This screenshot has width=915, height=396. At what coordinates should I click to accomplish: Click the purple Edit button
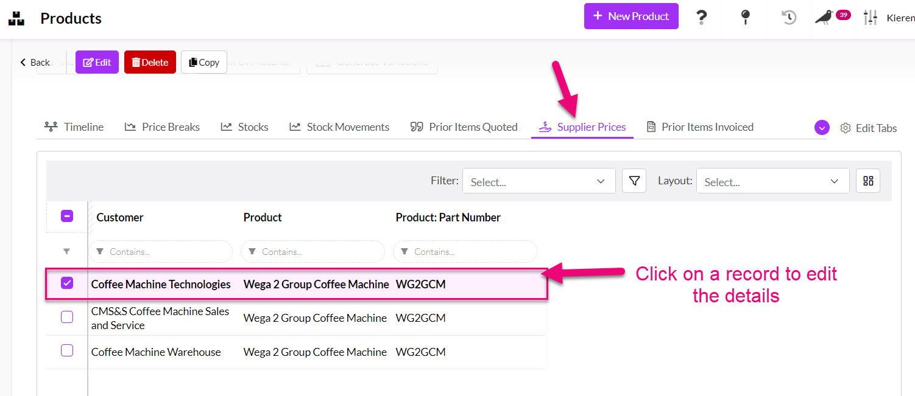coord(97,62)
